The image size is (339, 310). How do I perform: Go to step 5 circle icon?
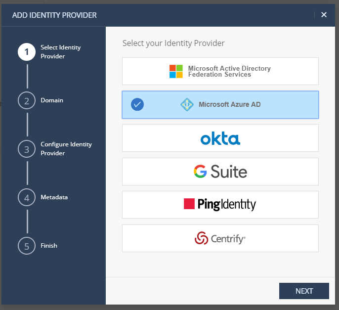tap(27, 246)
